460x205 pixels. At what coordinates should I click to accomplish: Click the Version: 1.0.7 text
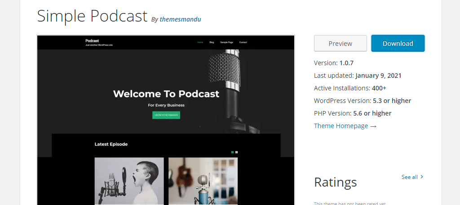(334, 63)
